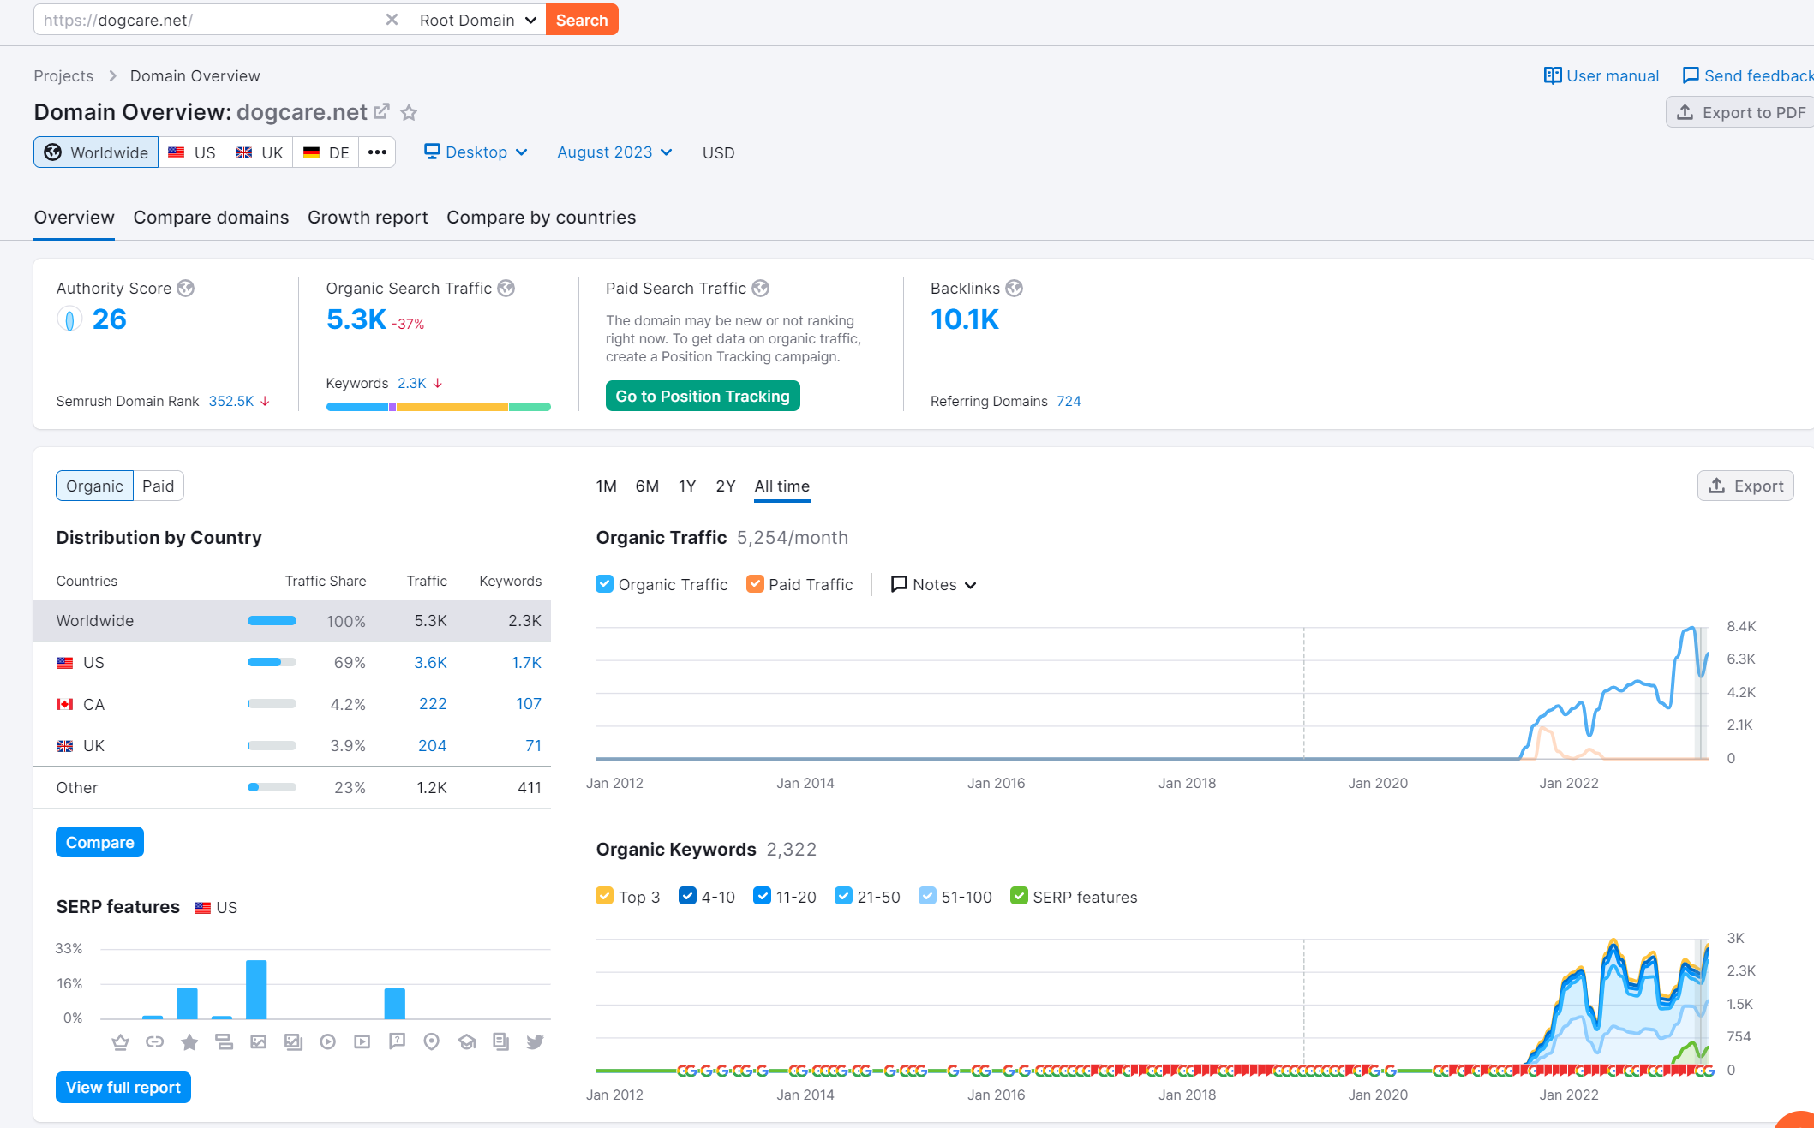Click the Worldwide traffic share bar
This screenshot has height=1128, width=1814.
pyautogui.click(x=272, y=620)
